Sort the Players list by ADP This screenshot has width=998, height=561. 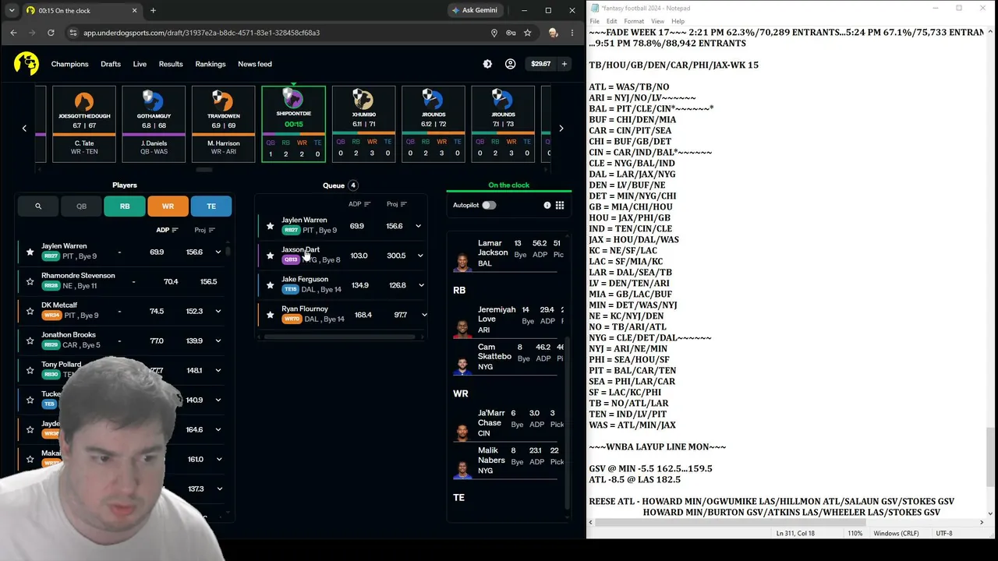[167, 230]
